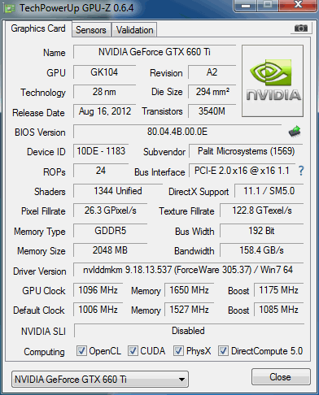Select the Graphics Card tab
319x395 pixels.
click(x=38, y=28)
